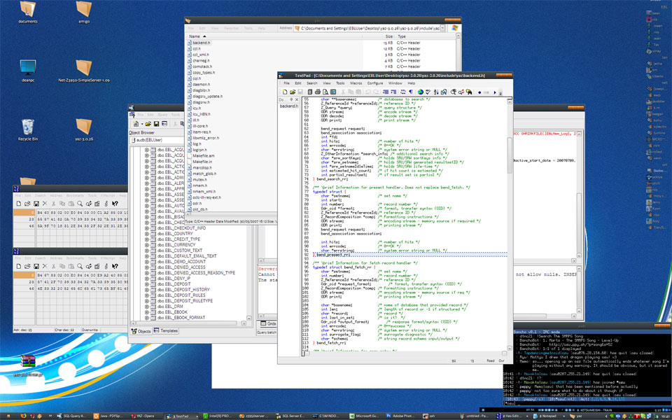This screenshot has height=420, width=672.
Task: Click SQL Query Analyzer taskbar button
Action: [x=73, y=416]
